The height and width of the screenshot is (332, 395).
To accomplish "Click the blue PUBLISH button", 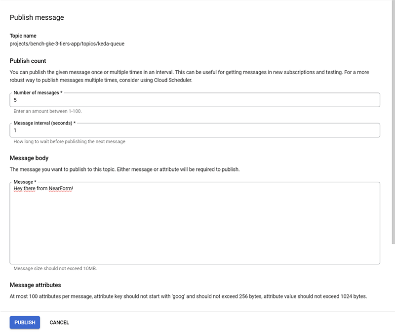I will (x=25, y=323).
